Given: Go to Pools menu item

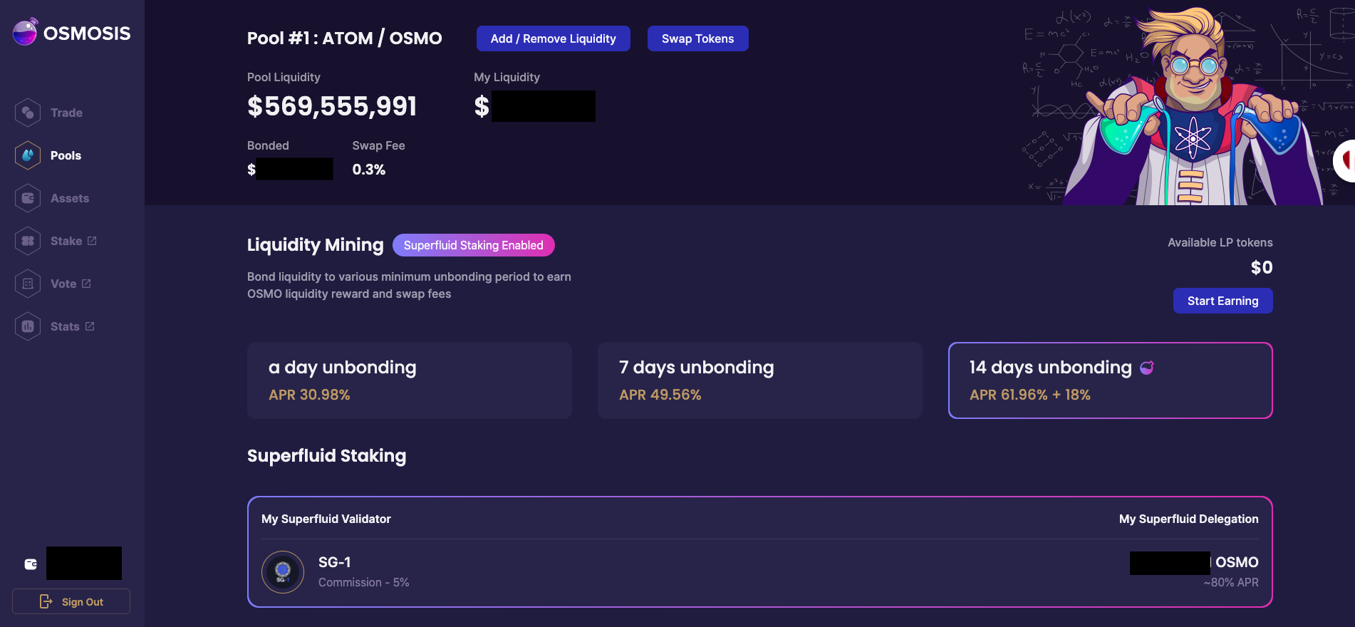Looking at the screenshot, I should (x=66, y=155).
